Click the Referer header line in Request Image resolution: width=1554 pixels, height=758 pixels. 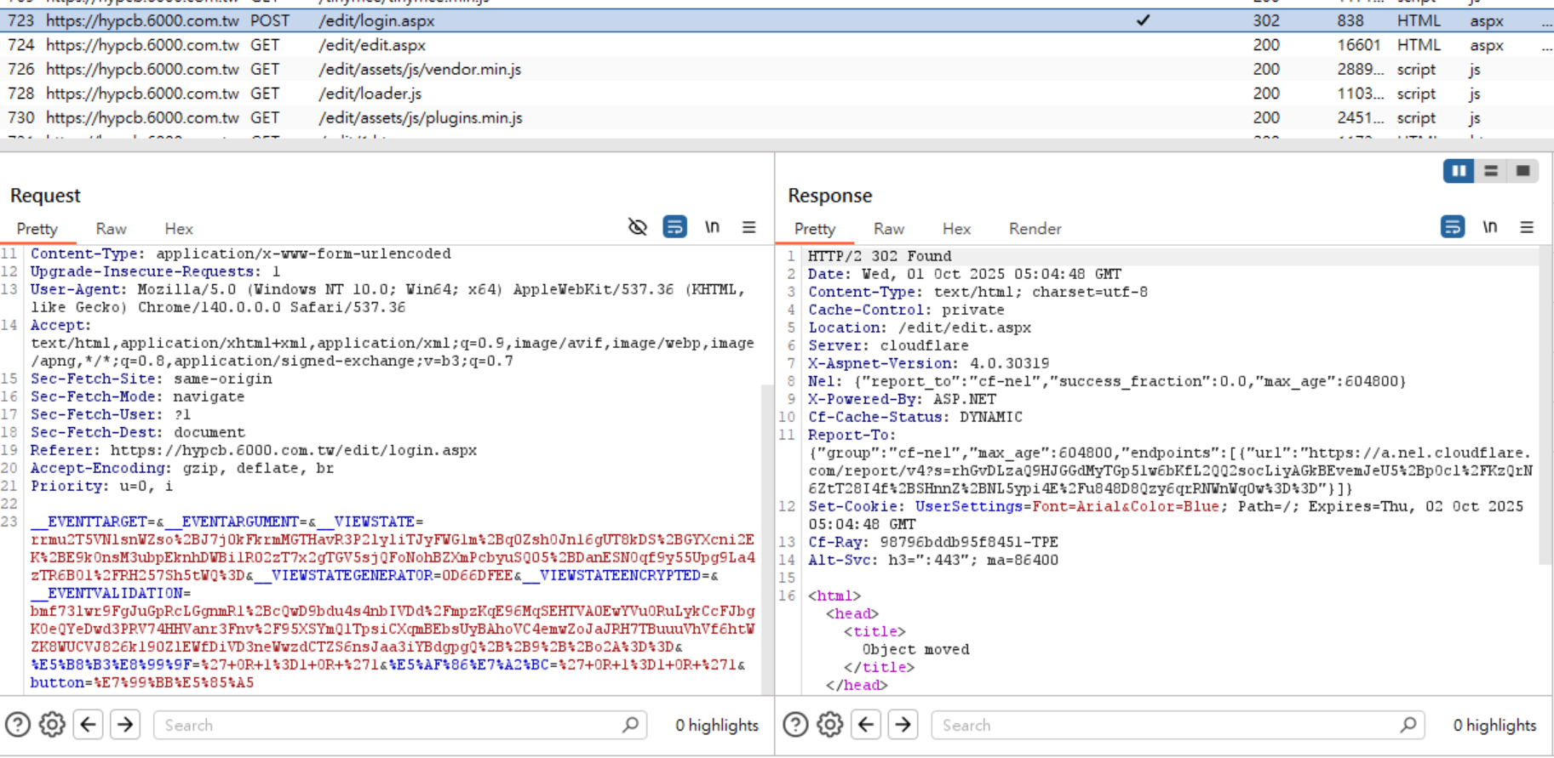254,450
